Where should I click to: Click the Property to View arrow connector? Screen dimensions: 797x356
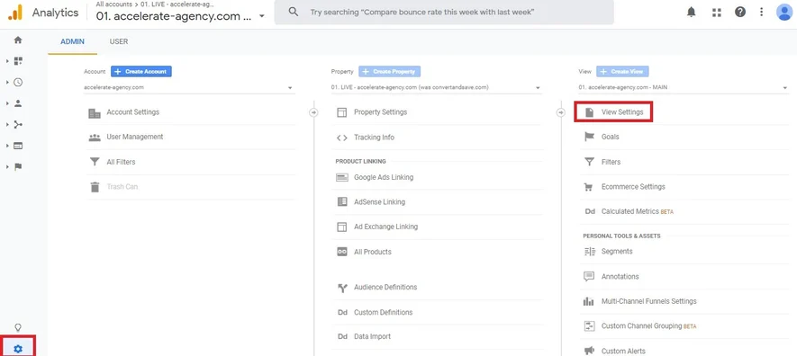point(561,112)
